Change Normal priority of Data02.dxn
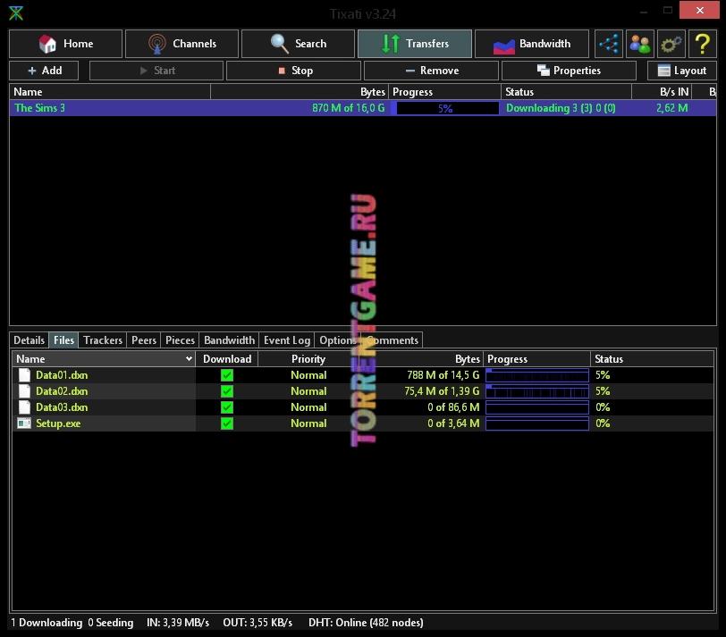 (308, 391)
